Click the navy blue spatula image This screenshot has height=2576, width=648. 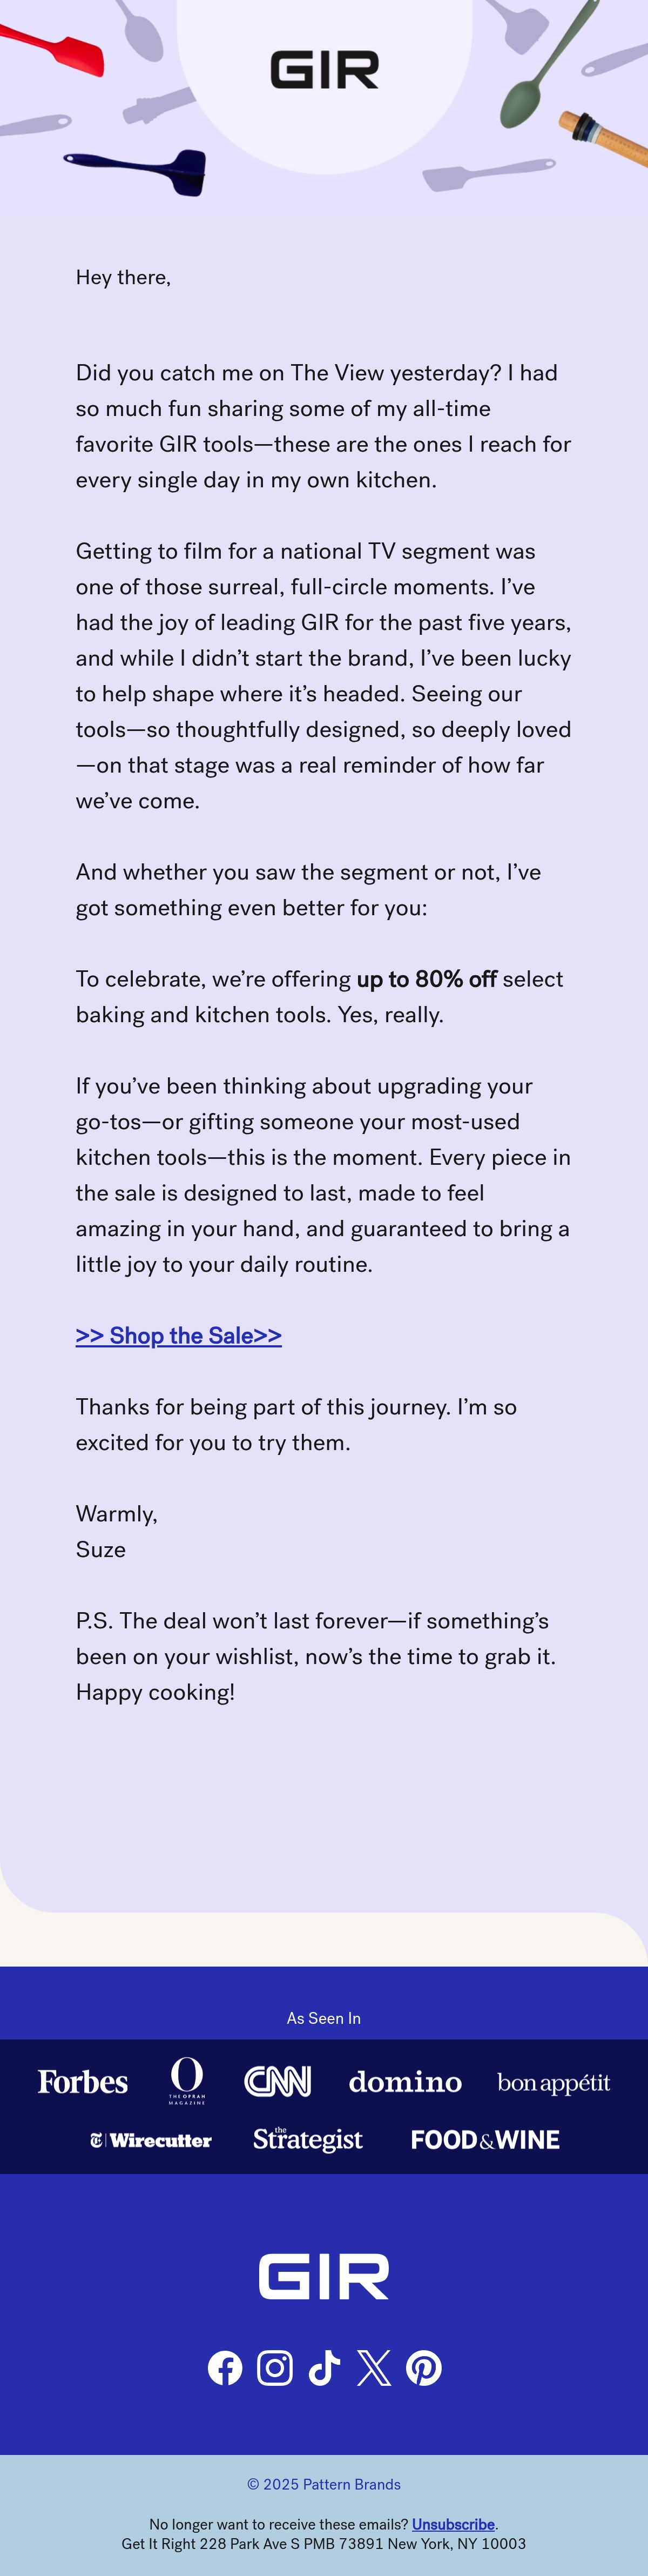click(x=137, y=170)
